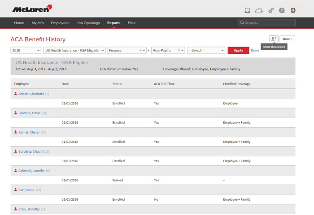Click 01/01/2018 date in Baldwin's row
This screenshot has height=215, width=314.
coord(70,123)
